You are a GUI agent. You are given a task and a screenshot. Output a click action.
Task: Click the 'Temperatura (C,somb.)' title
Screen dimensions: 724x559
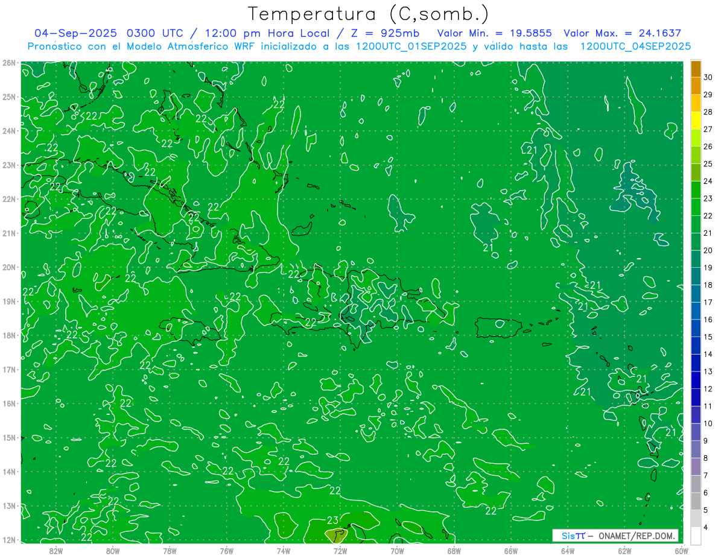pyautogui.click(x=369, y=14)
